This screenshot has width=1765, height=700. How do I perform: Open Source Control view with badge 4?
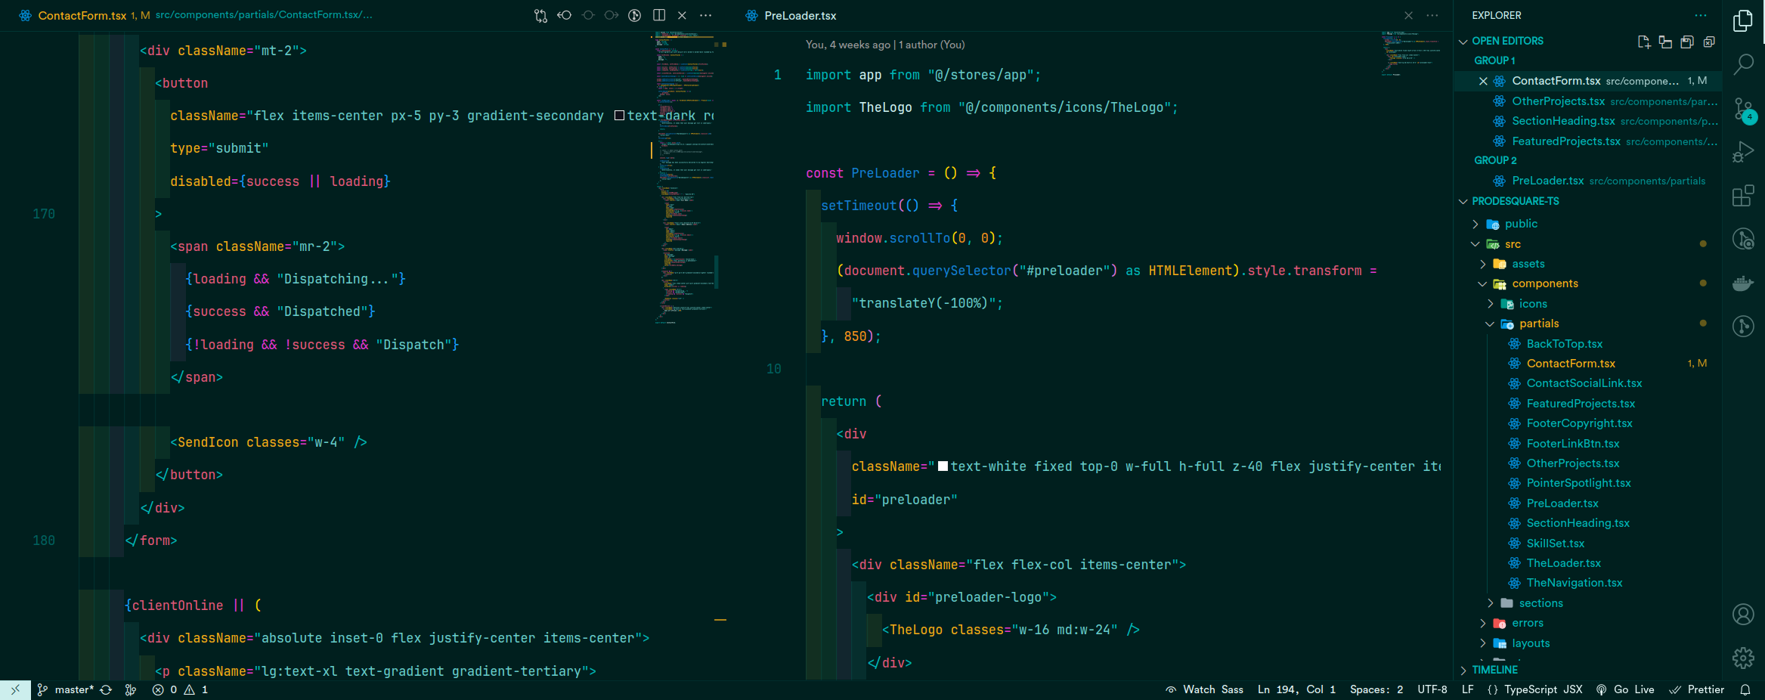coord(1743,110)
